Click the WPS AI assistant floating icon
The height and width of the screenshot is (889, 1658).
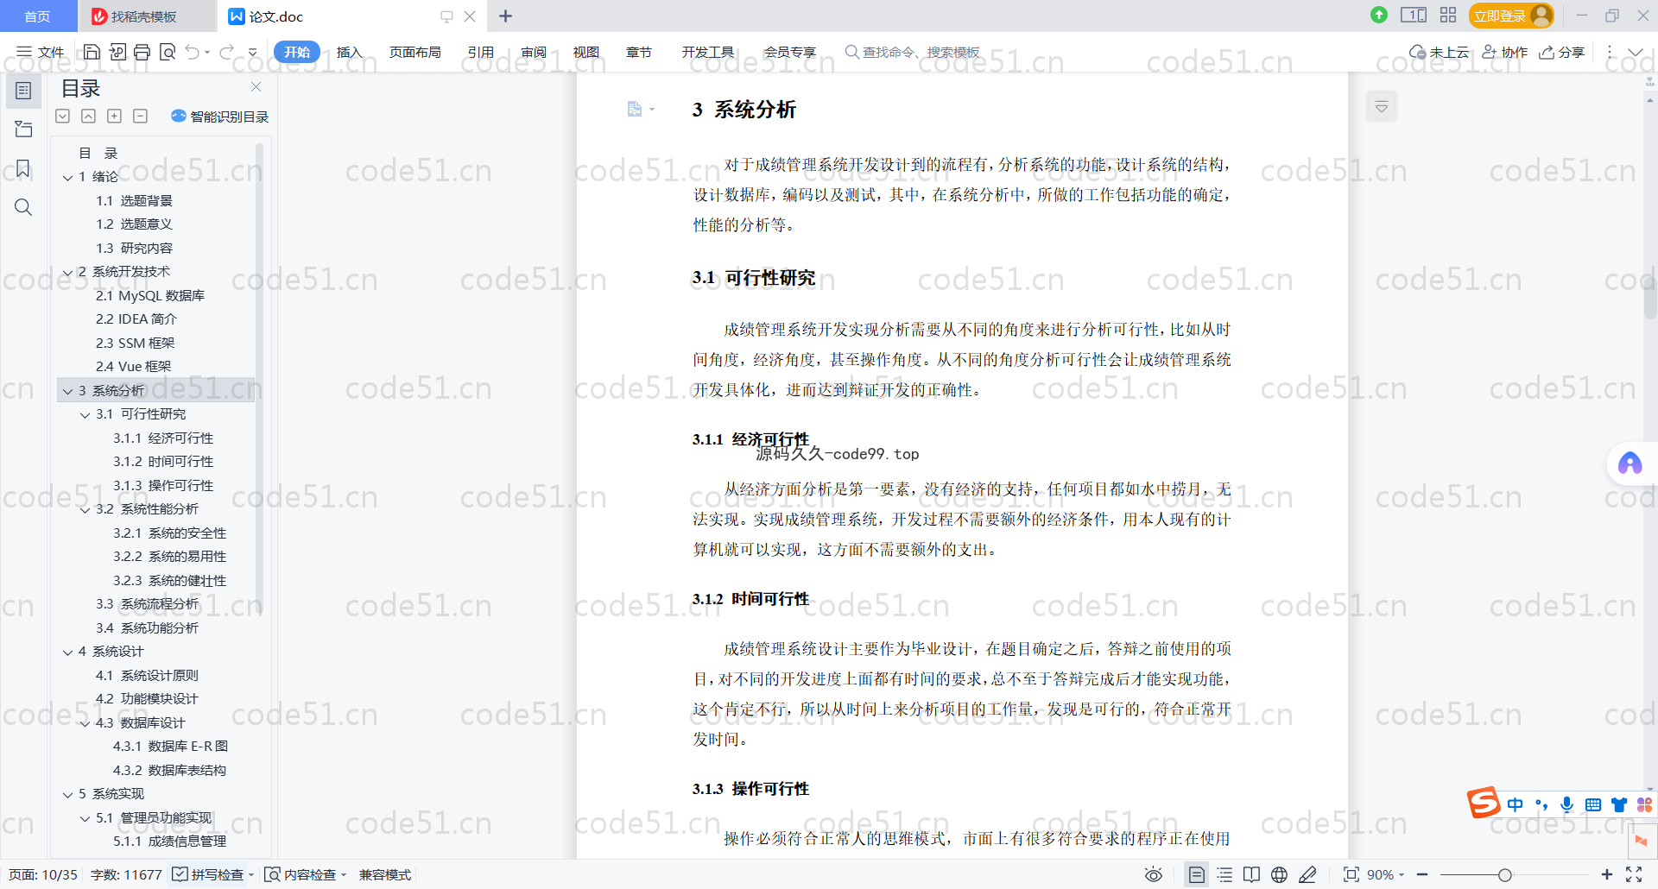click(1630, 463)
